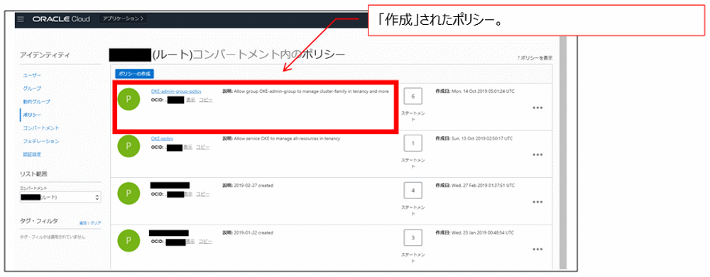Click statement count 1 box
Screen dimensions: 710x277
(413, 143)
